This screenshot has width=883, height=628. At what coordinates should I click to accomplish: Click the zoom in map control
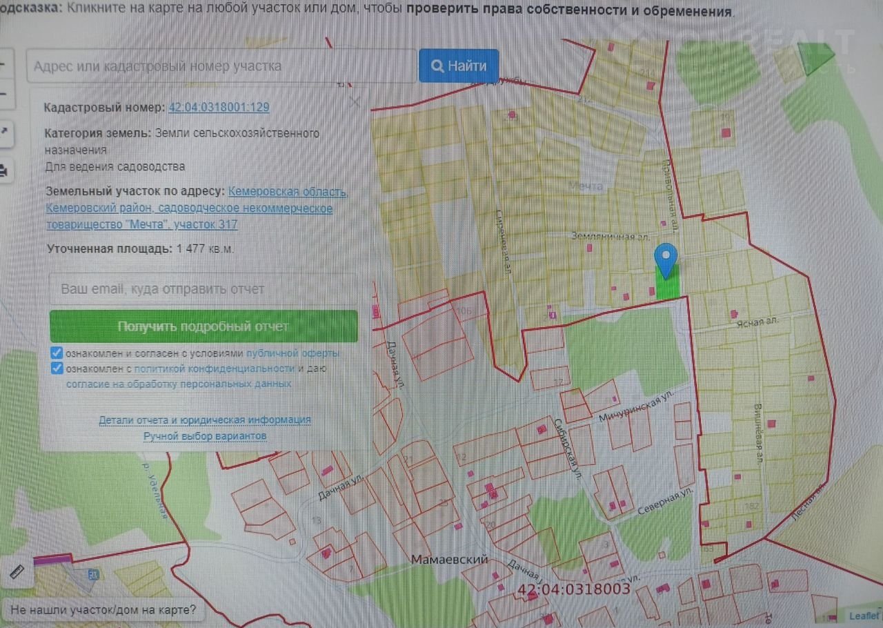point(3,66)
